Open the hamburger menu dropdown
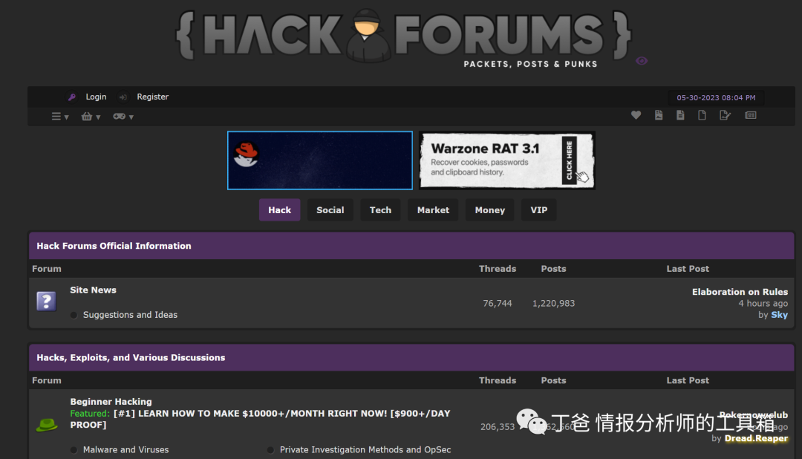This screenshot has height=459, width=802. (60, 117)
